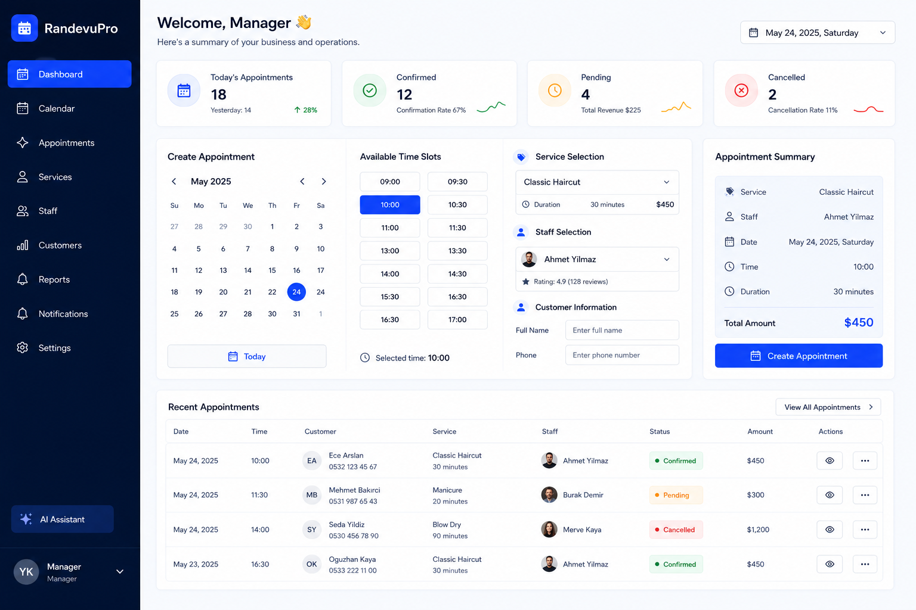916x610 pixels.
Task: Click Merve Kaya's staff avatar
Action: click(549, 530)
